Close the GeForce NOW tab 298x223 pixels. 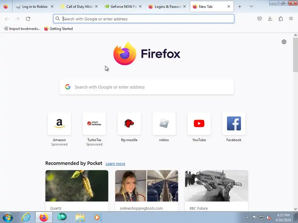tap(140, 6)
